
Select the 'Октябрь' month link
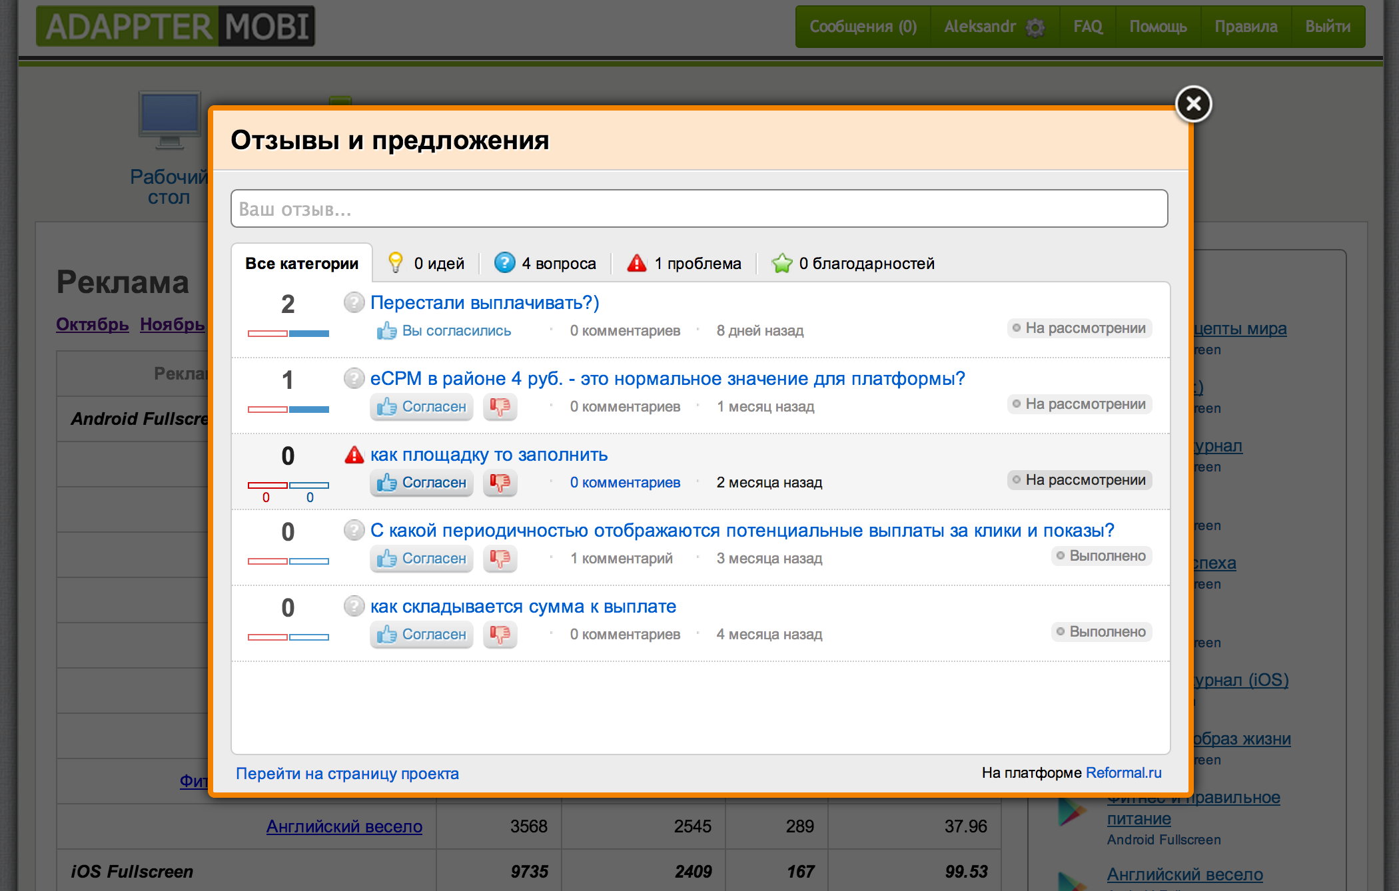tap(92, 324)
